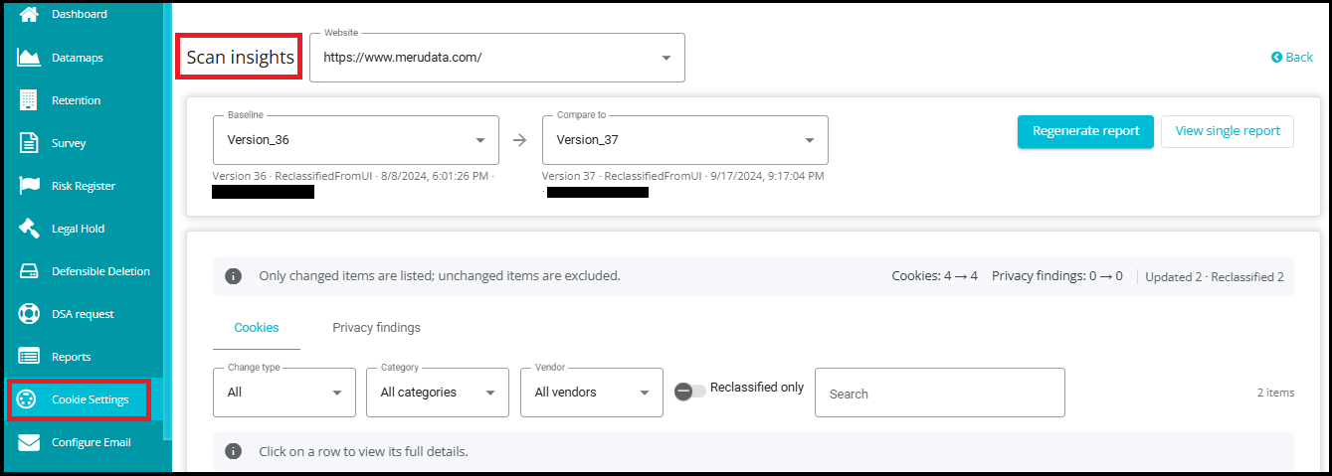Open Datamaps chart icon in sidebar

(x=29, y=58)
